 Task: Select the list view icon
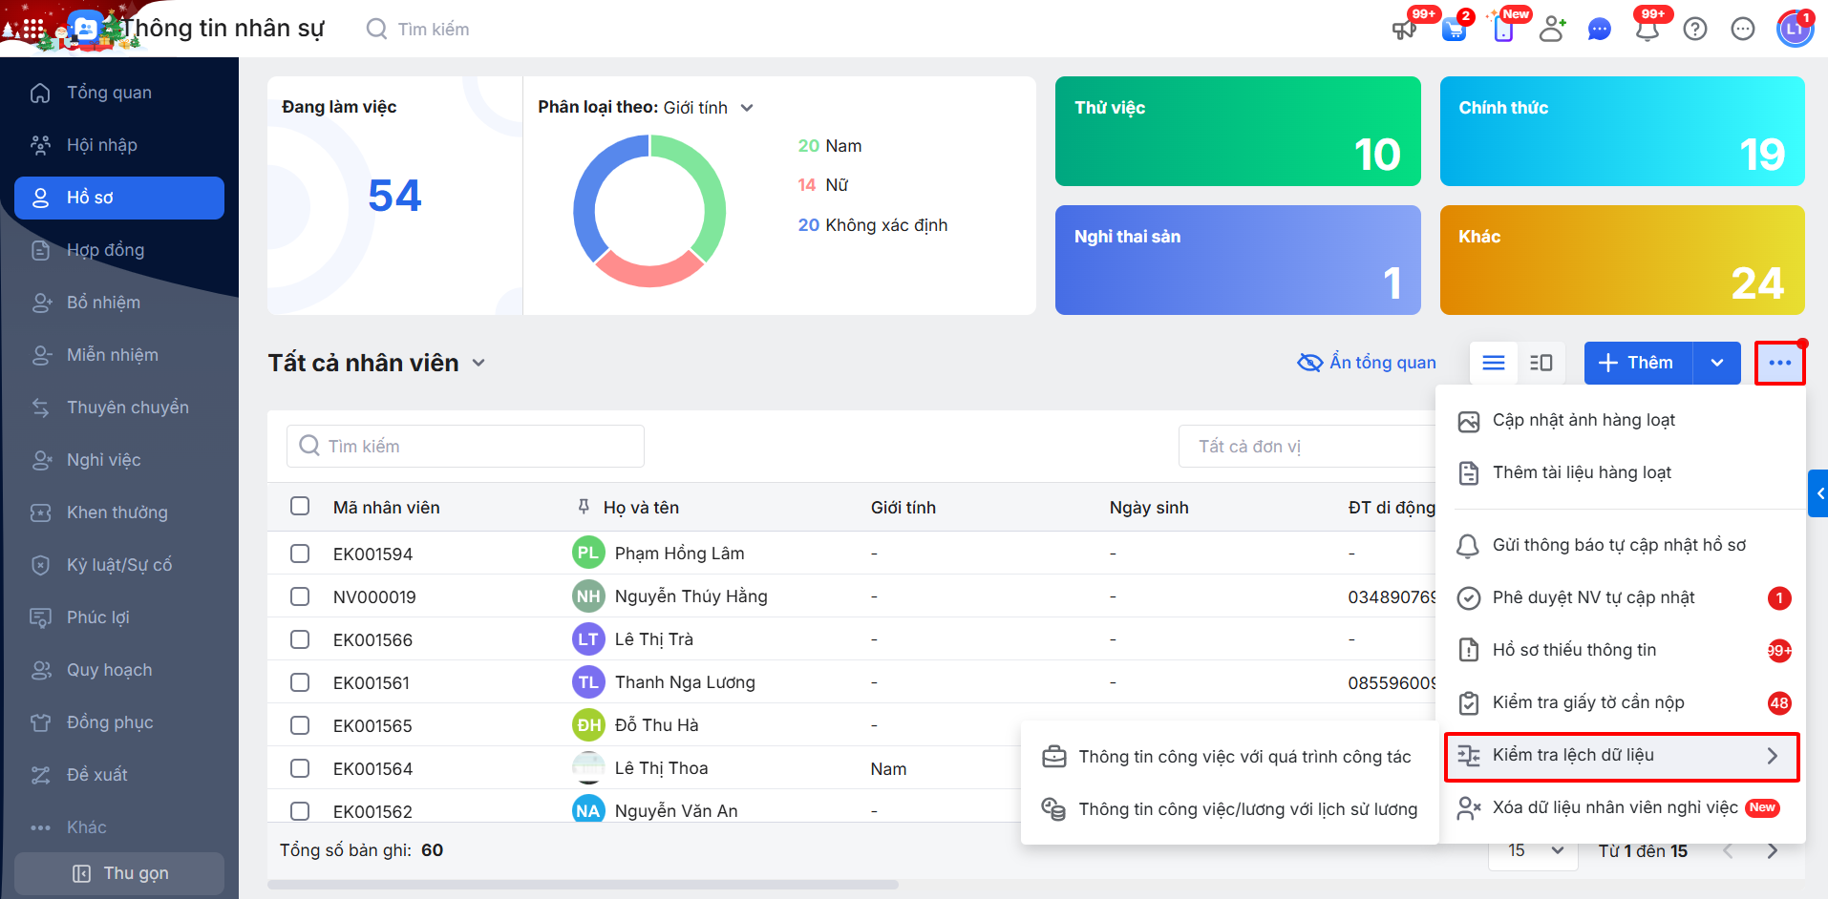(x=1494, y=363)
